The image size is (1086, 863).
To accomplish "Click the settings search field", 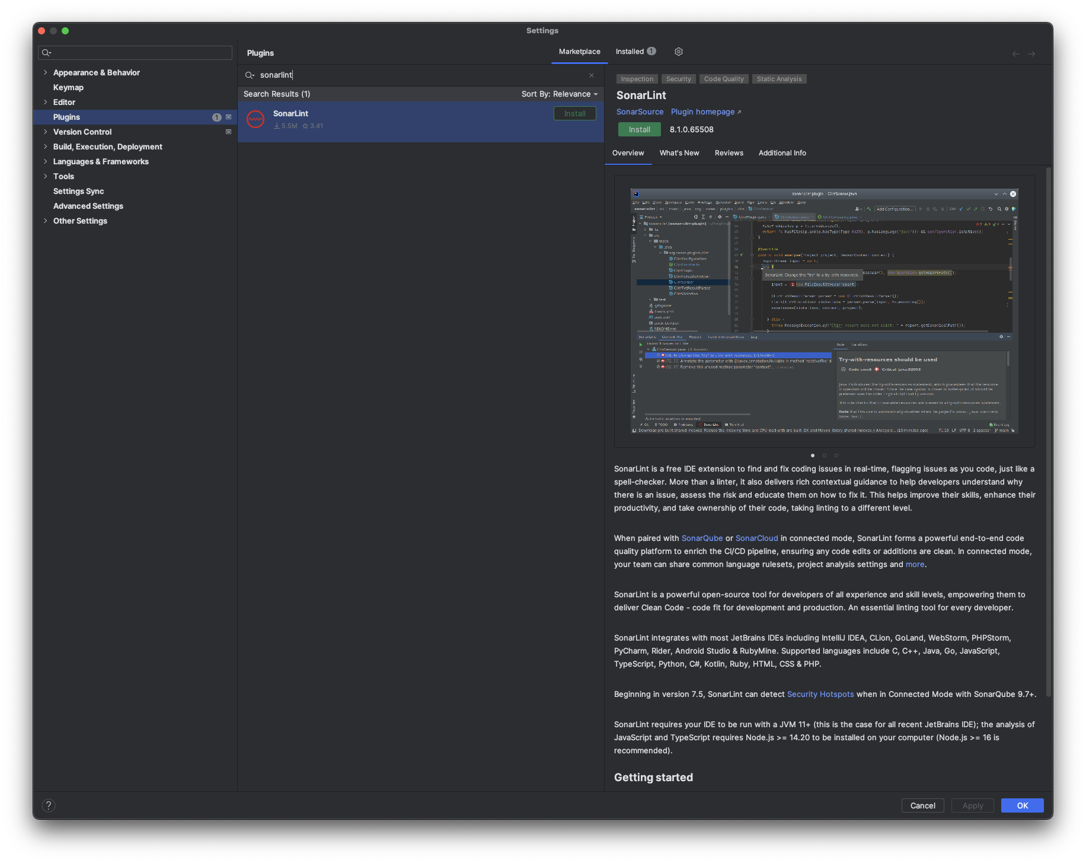I will pos(135,53).
